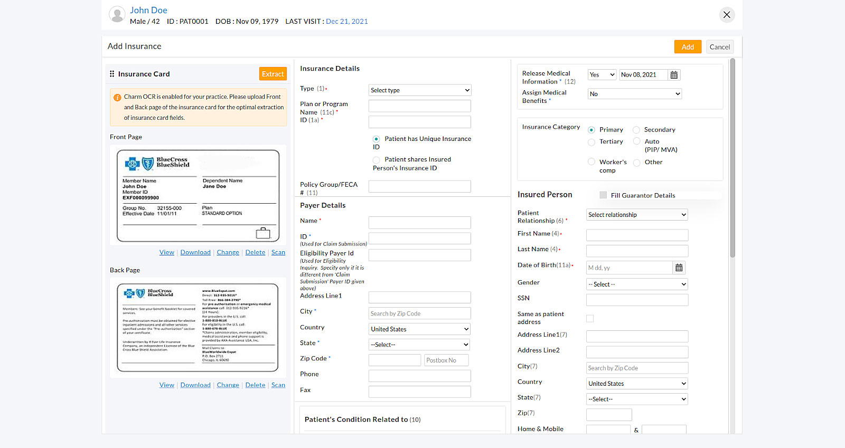Click the OCR info icon in the notice
Image resolution: width=845 pixels, height=448 pixels.
(x=117, y=98)
